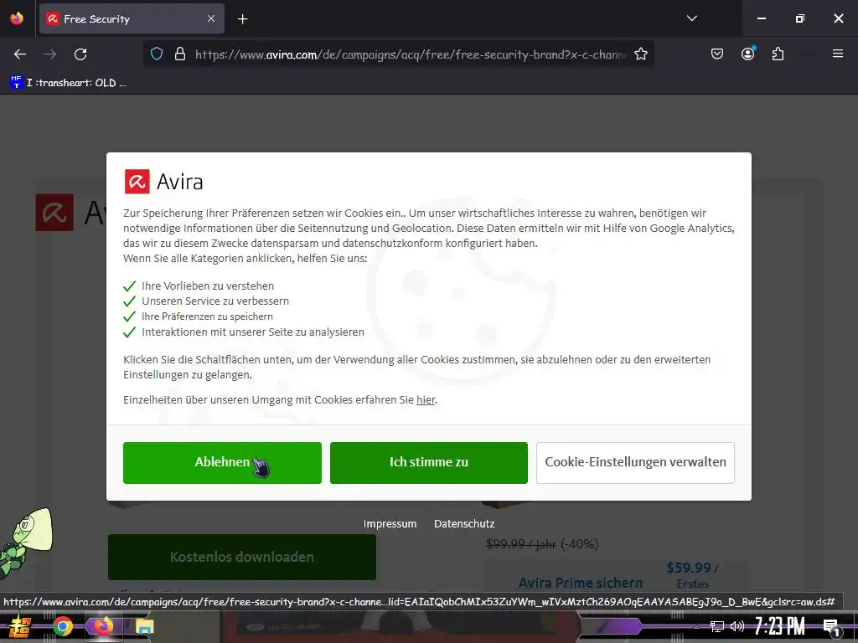Select the Free Security tab
This screenshot has height=643, width=858.
[x=132, y=18]
